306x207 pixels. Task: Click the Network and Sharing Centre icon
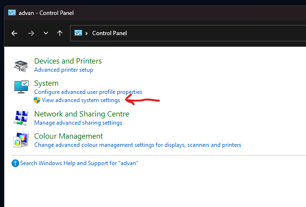click(x=21, y=118)
